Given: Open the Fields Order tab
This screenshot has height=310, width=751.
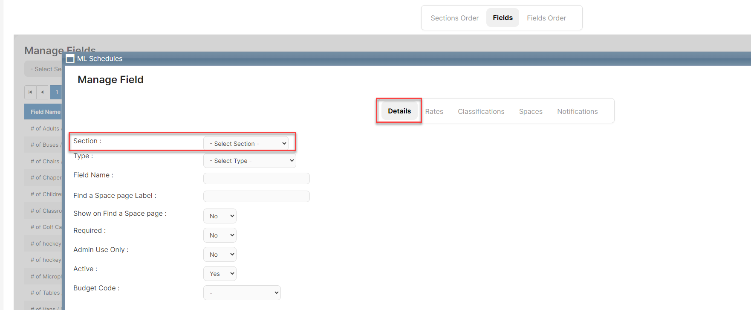Looking at the screenshot, I should click(x=546, y=18).
